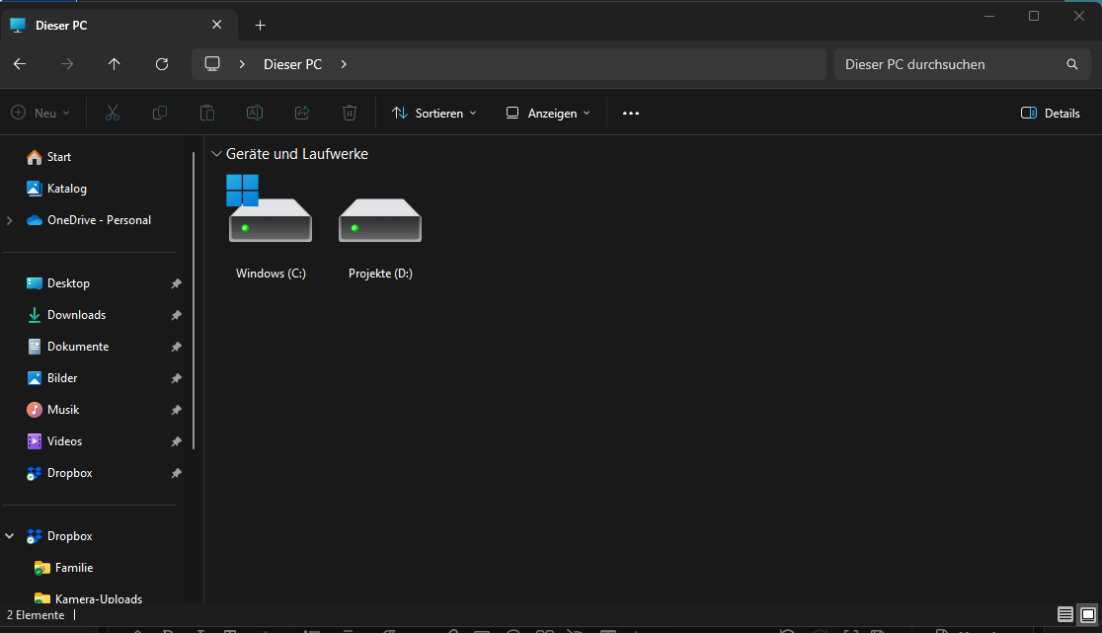Open Katalog in the navigation pane

[x=56, y=189]
